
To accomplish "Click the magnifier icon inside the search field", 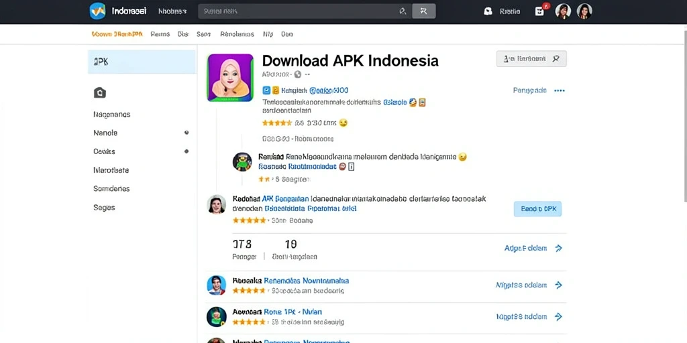I will coord(403,11).
